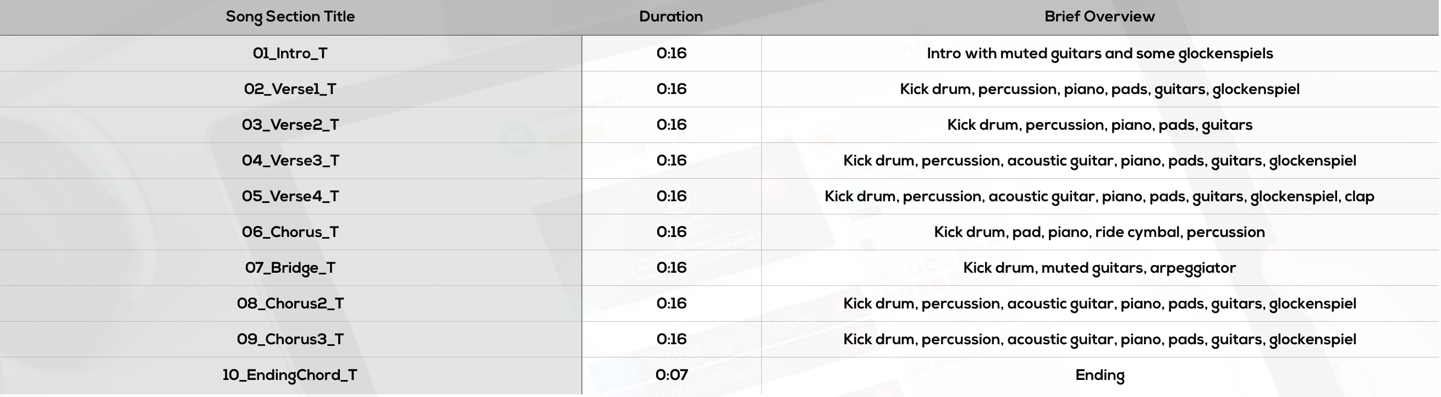The height and width of the screenshot is (397, 1441).
Task: Click the Brief Overview column header
Action: click(x=1099, y=17)
